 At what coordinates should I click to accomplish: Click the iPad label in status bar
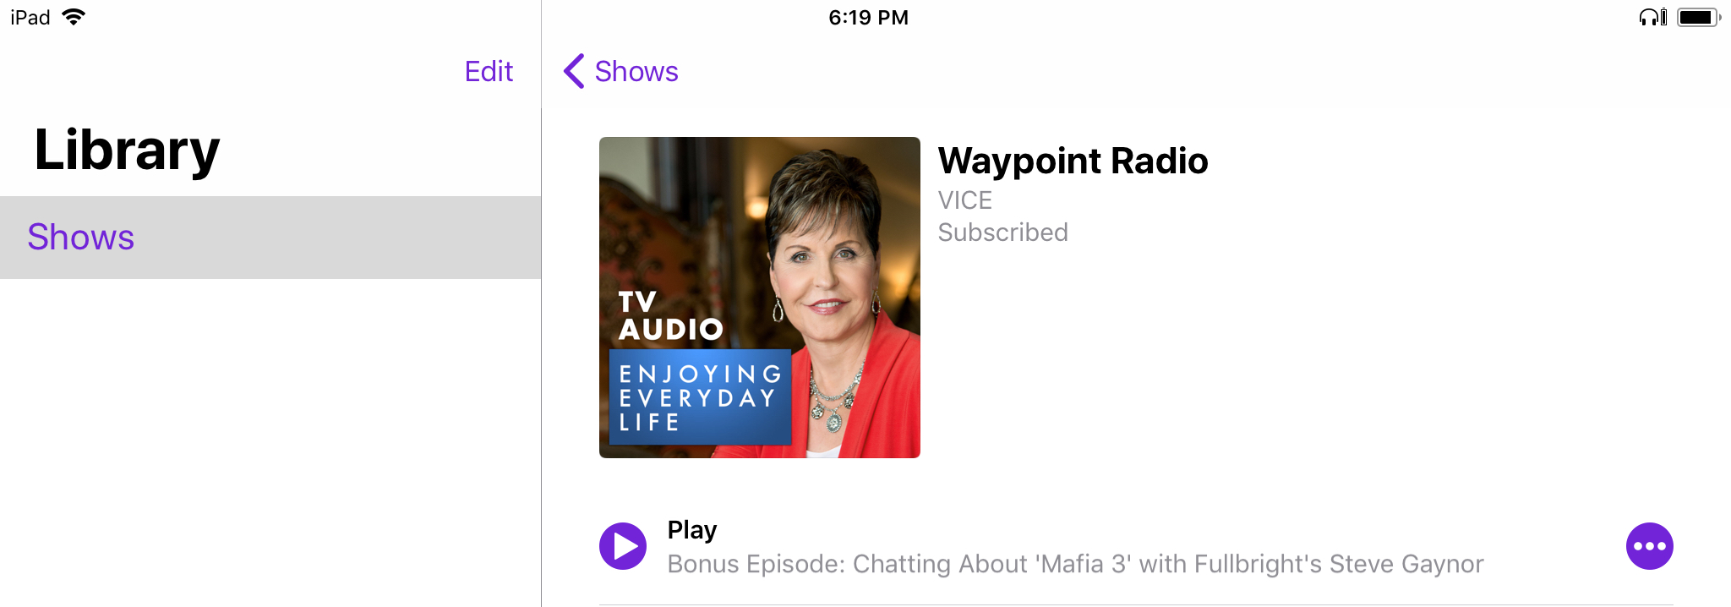[30, 17]
